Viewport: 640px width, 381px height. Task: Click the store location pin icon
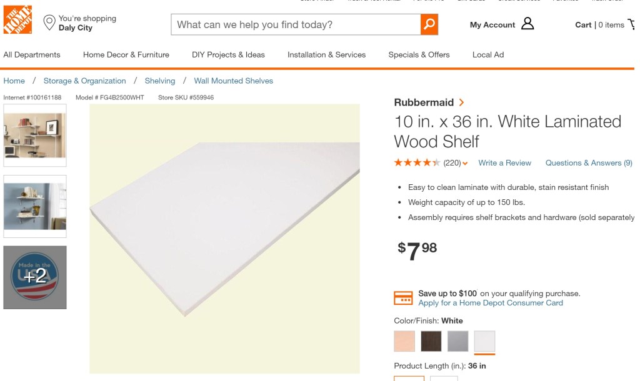pyautogui.click(x=49, y=23)
